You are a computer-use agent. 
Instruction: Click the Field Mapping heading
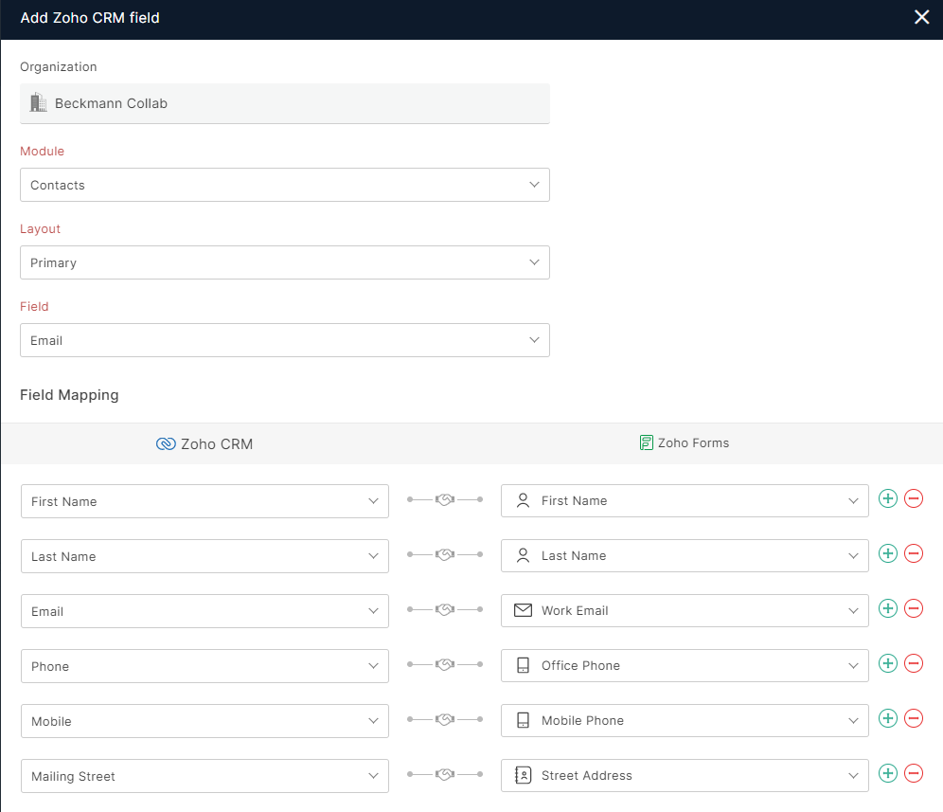[69, 395]
